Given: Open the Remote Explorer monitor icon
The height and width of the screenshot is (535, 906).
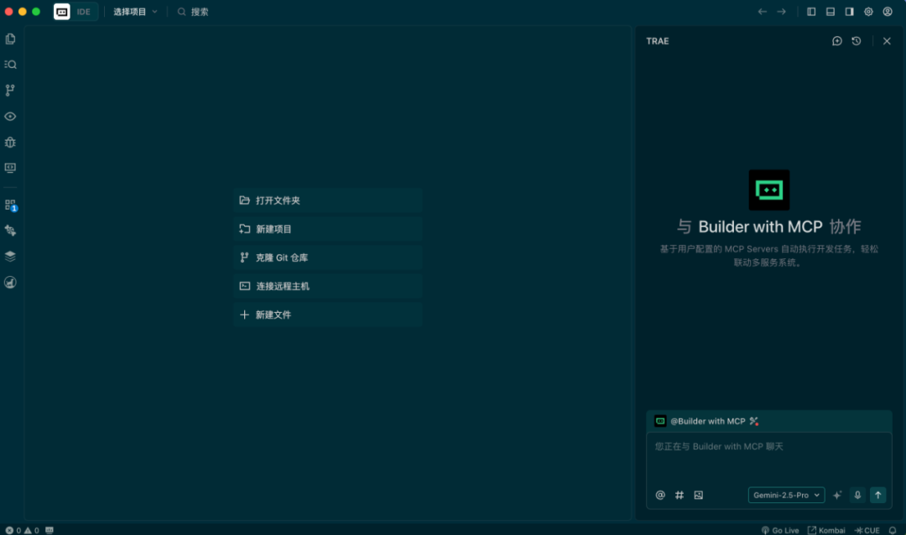Looking at the screenshot, I should 10,168.
